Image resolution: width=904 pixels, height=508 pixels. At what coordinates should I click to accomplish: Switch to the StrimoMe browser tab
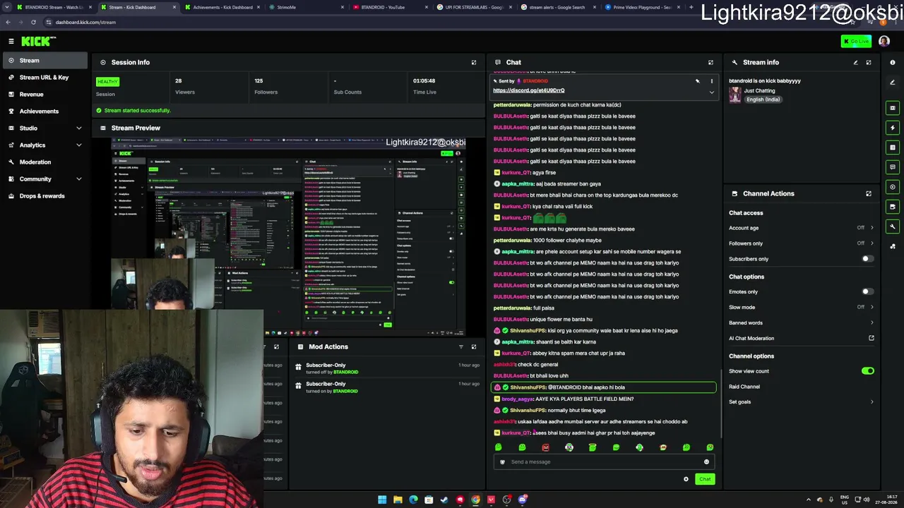307,7
